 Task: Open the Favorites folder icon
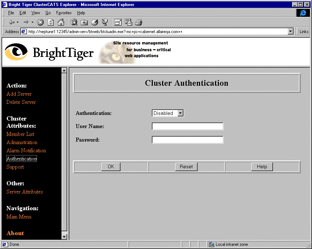(x=84, y=22)
